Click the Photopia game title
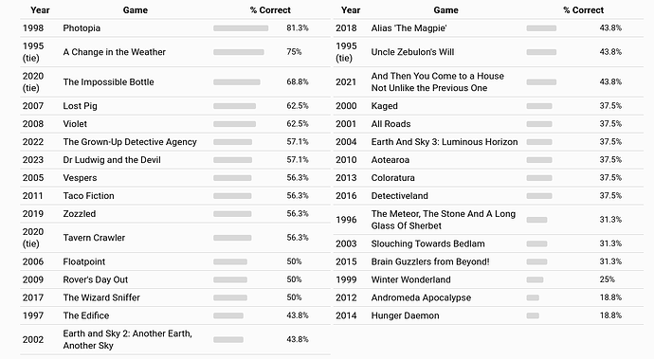Screen dimensions: 654x359 click(82, 27)
